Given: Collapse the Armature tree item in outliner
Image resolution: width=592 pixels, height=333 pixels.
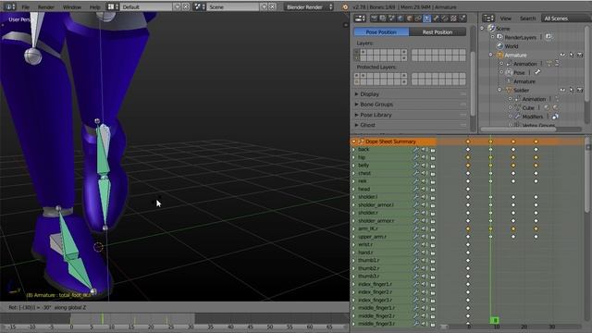Looking at the screenshot, I should [x=491, y=55].
